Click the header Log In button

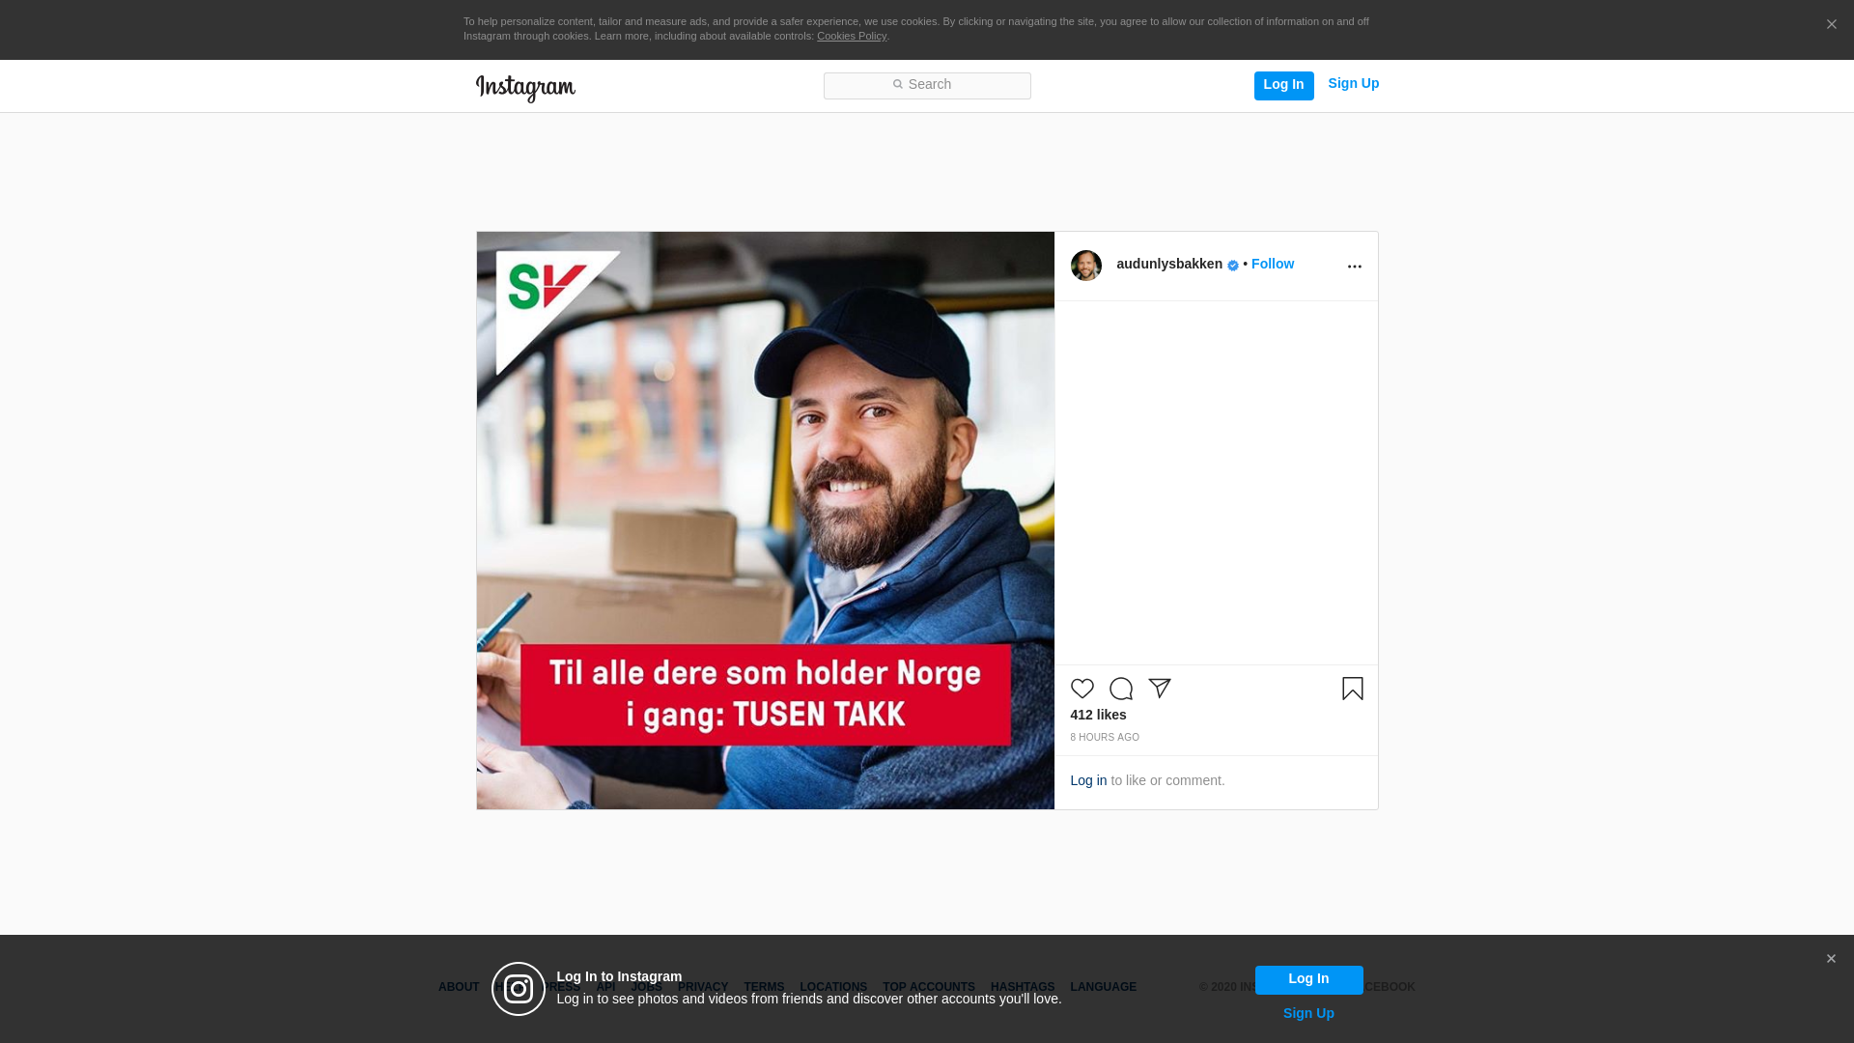point(1283,85)
